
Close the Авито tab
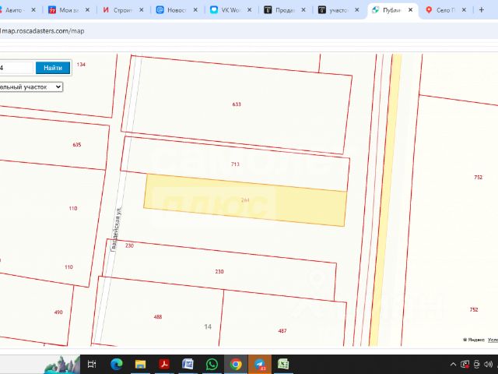(33, 10)
